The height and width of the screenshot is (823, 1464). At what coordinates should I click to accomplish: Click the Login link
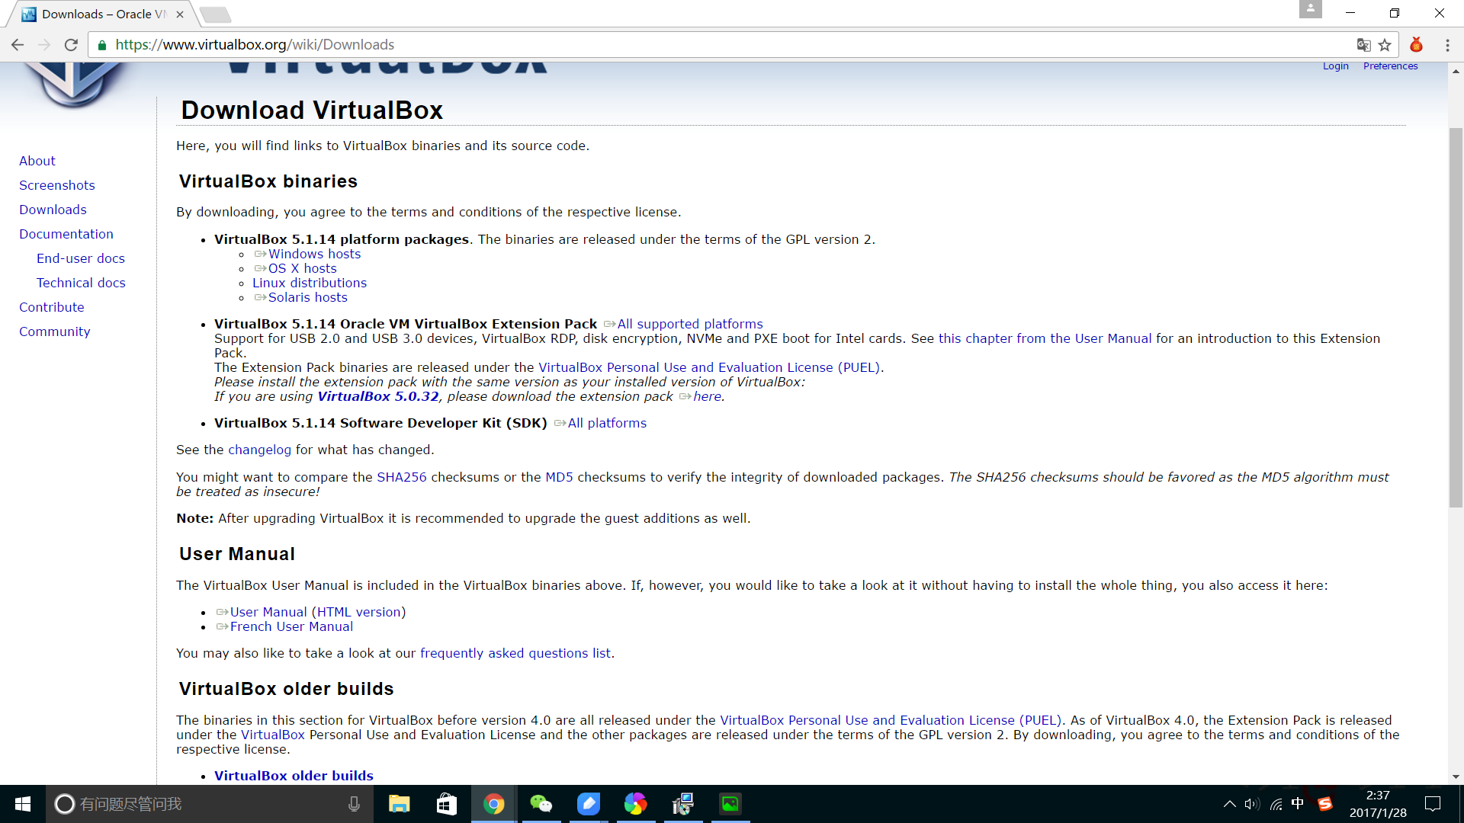coord(1335,66)
